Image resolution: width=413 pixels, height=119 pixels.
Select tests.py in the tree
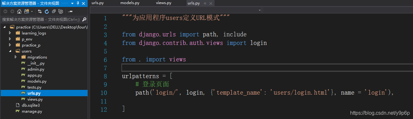[34, 87]
